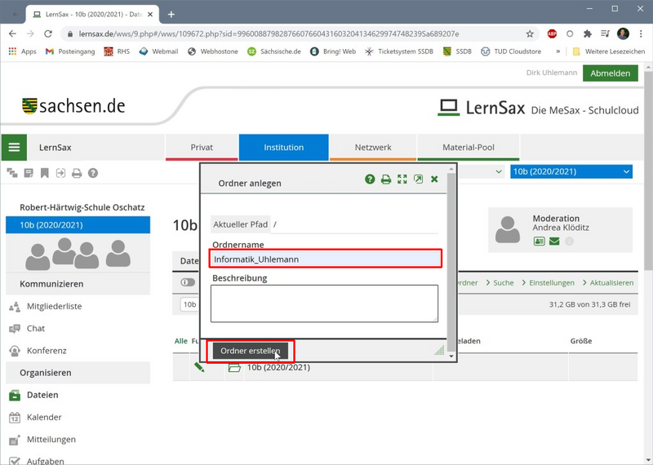The image size is (653, 465).
Task: Open the green hamburger main menu
Action: tap(14, 148)
